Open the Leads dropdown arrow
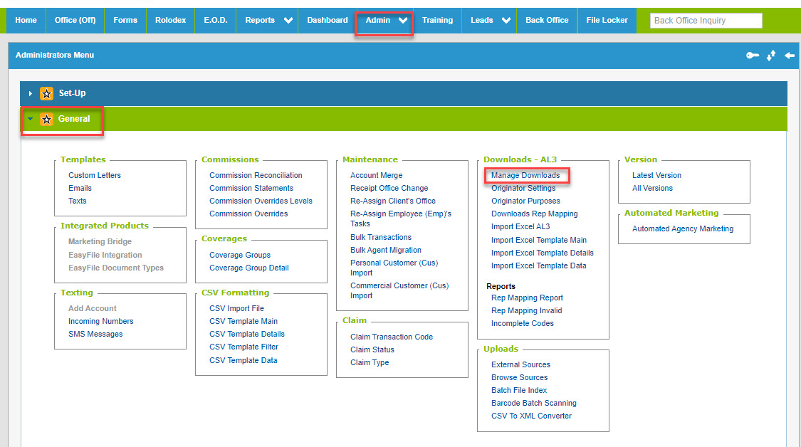801x447 pixels. click(x=506, y=20)
